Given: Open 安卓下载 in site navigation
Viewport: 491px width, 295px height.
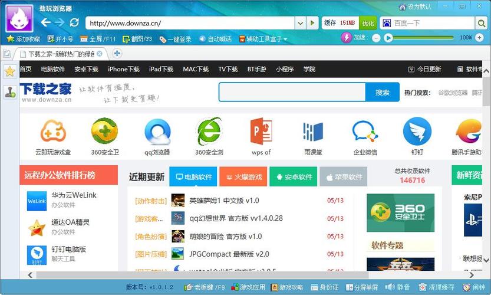Looking at the screenshot, I should [x=87, y=69].
